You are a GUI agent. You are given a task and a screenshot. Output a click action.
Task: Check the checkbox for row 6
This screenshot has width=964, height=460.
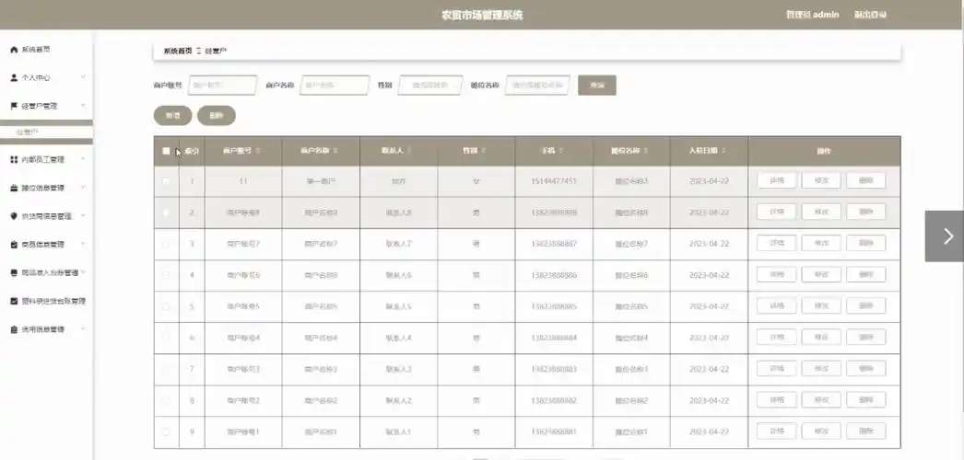coord(166,338)
